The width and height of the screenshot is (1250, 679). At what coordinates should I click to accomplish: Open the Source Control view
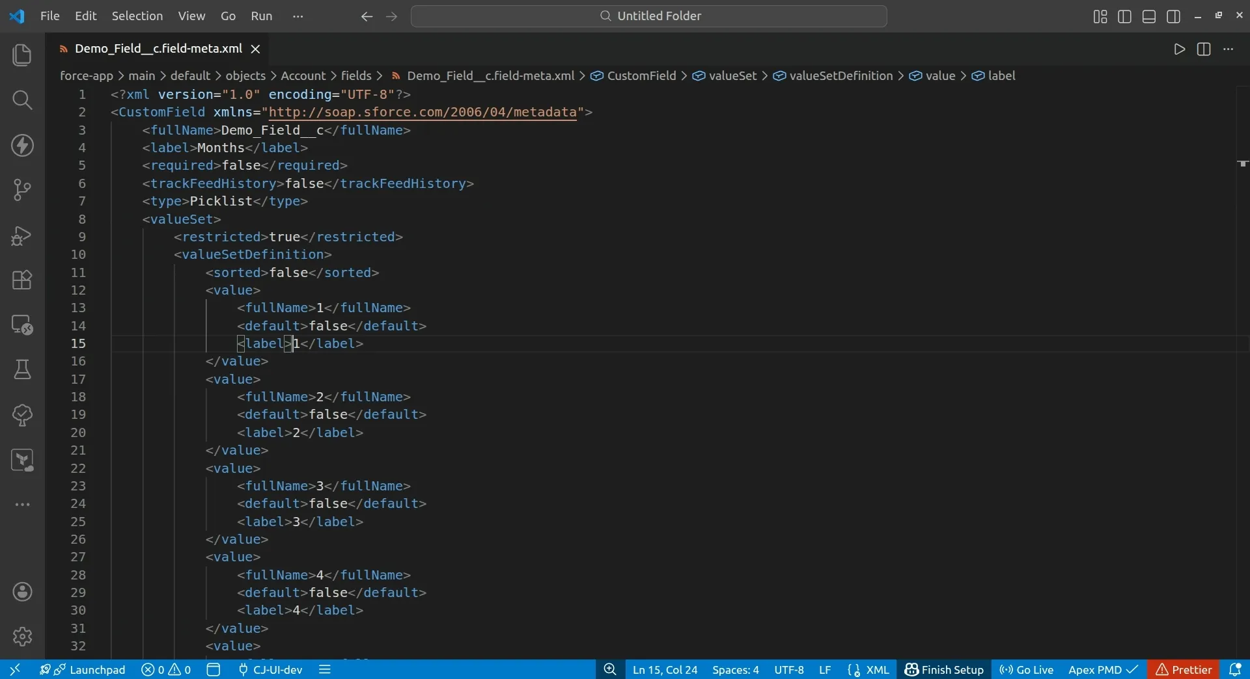click(x=22, y=191)
